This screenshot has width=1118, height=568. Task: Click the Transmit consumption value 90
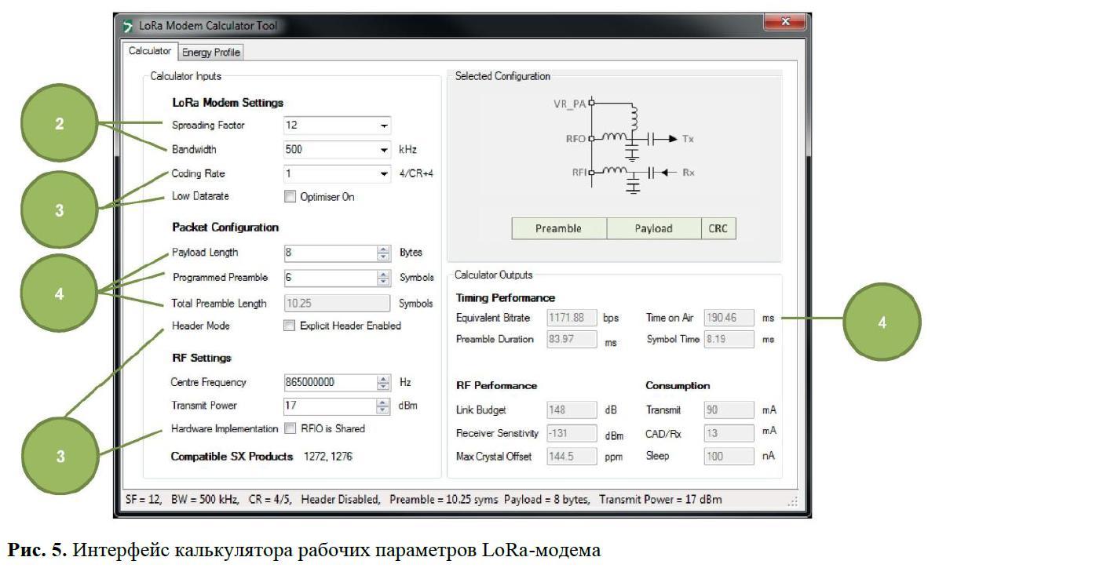(729, 410)
